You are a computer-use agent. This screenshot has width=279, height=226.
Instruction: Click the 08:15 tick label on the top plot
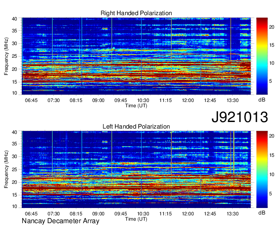coord(76,100)
